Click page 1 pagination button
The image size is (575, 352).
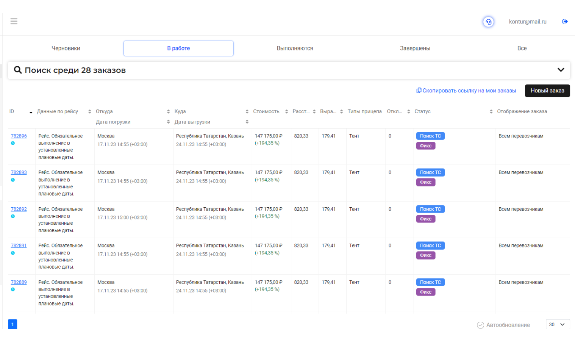[x=12, y=324]
